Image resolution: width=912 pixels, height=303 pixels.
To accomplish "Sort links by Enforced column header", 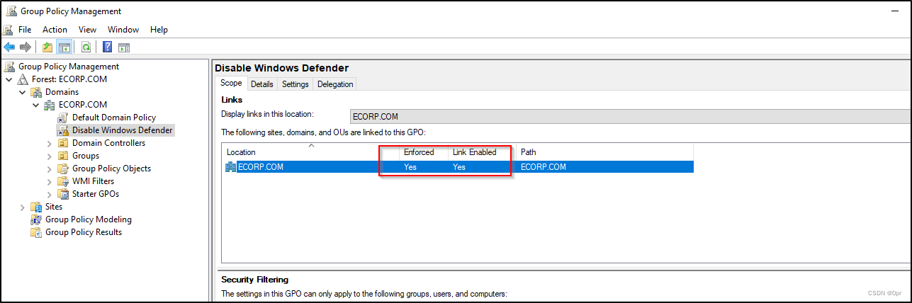I will (424, 152).
